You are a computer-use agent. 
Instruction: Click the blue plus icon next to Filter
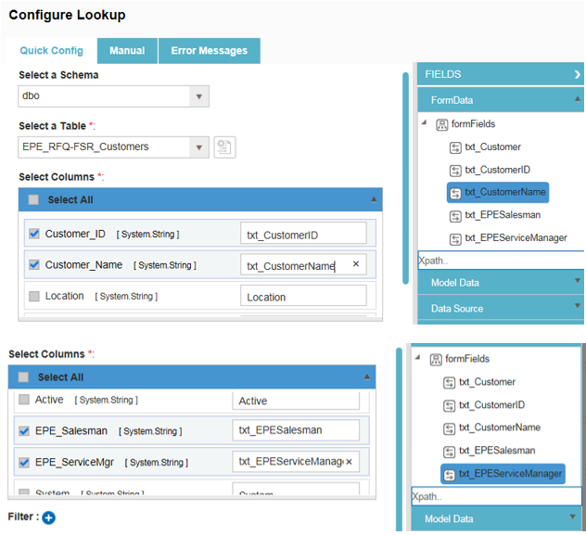(x=48, y=517)
